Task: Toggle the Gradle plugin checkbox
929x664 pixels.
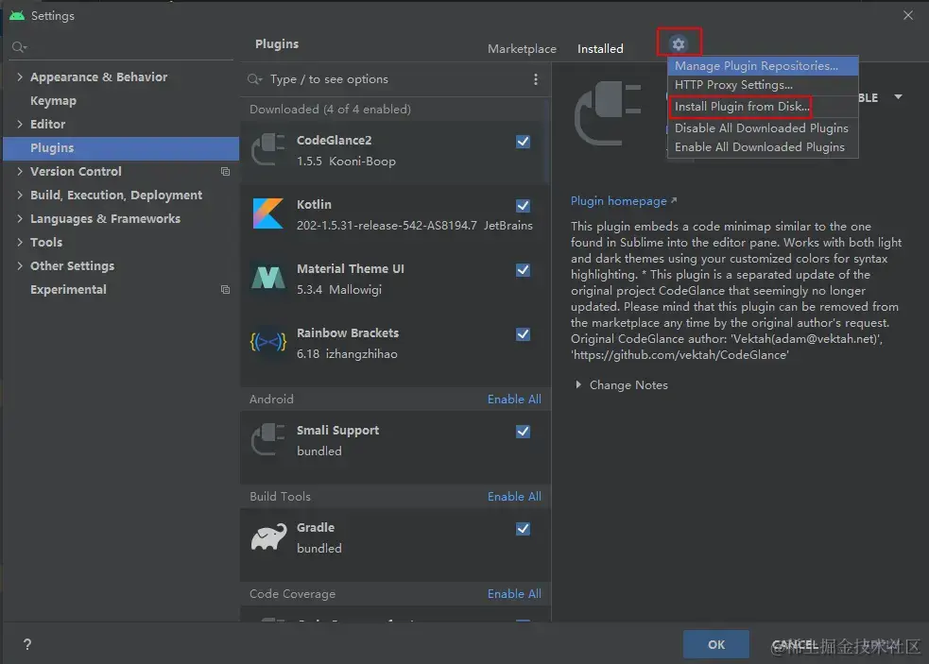Action: 524,528
